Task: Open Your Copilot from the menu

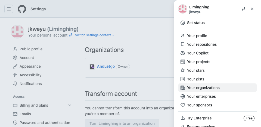Action: tap(217, 53)
